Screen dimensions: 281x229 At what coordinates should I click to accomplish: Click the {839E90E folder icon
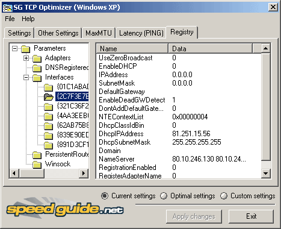[x=49, y=136]
